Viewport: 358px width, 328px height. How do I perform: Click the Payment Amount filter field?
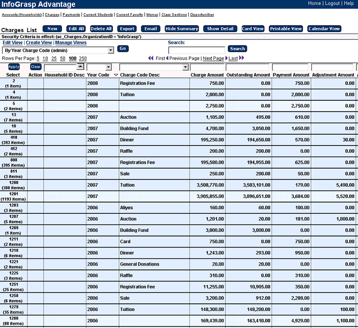(290, 67)
